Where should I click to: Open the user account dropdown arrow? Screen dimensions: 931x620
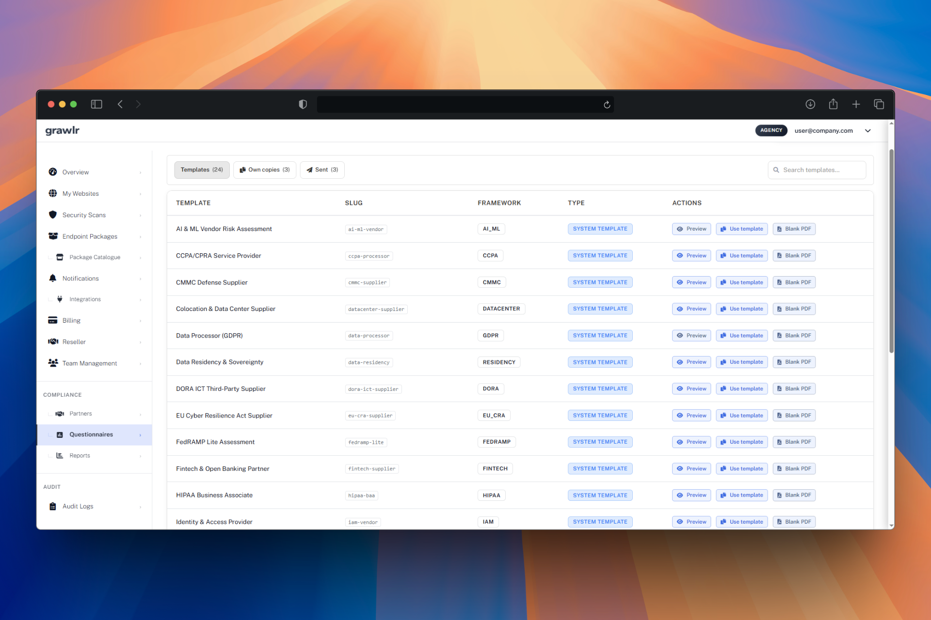[868, 131]
